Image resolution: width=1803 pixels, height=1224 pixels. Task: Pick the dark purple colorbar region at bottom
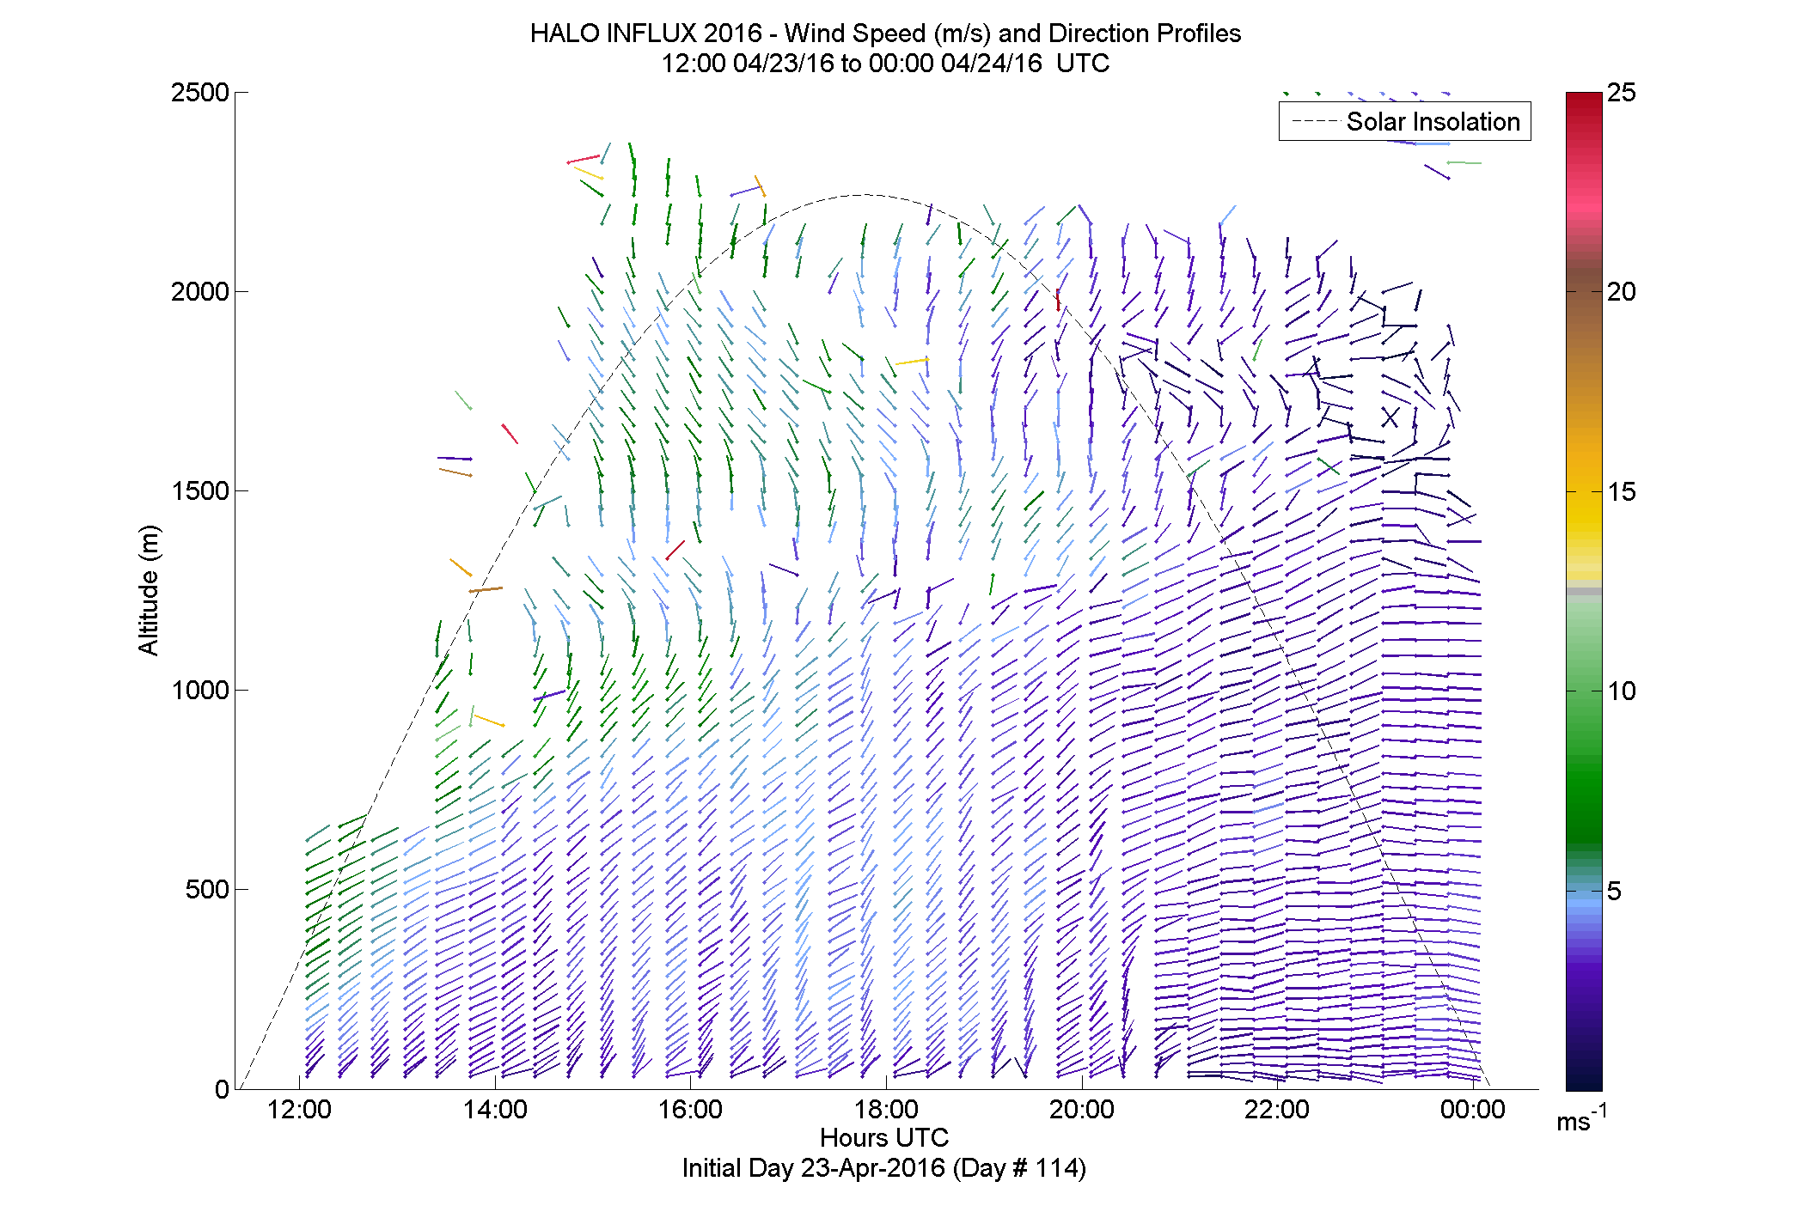[x=1584, y=1048]
